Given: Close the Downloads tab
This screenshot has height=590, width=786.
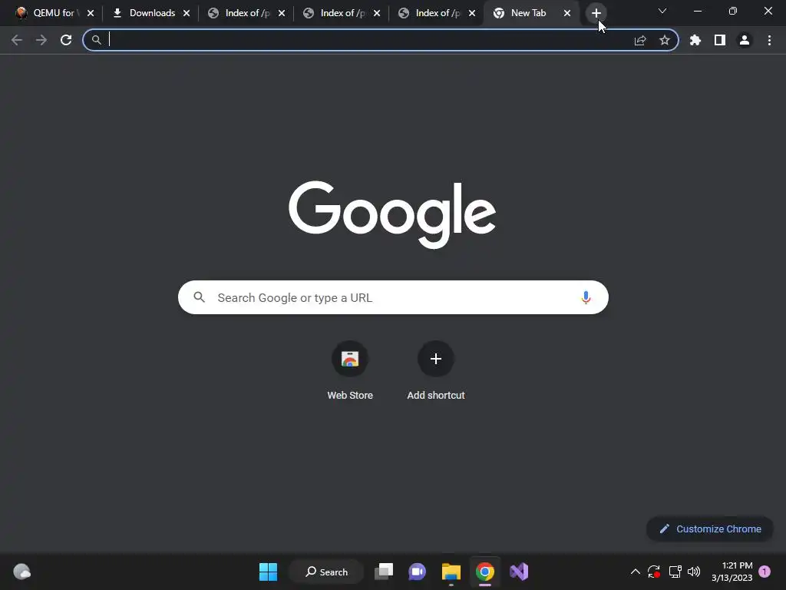Looking at the screenshot, I should (187, 13).
